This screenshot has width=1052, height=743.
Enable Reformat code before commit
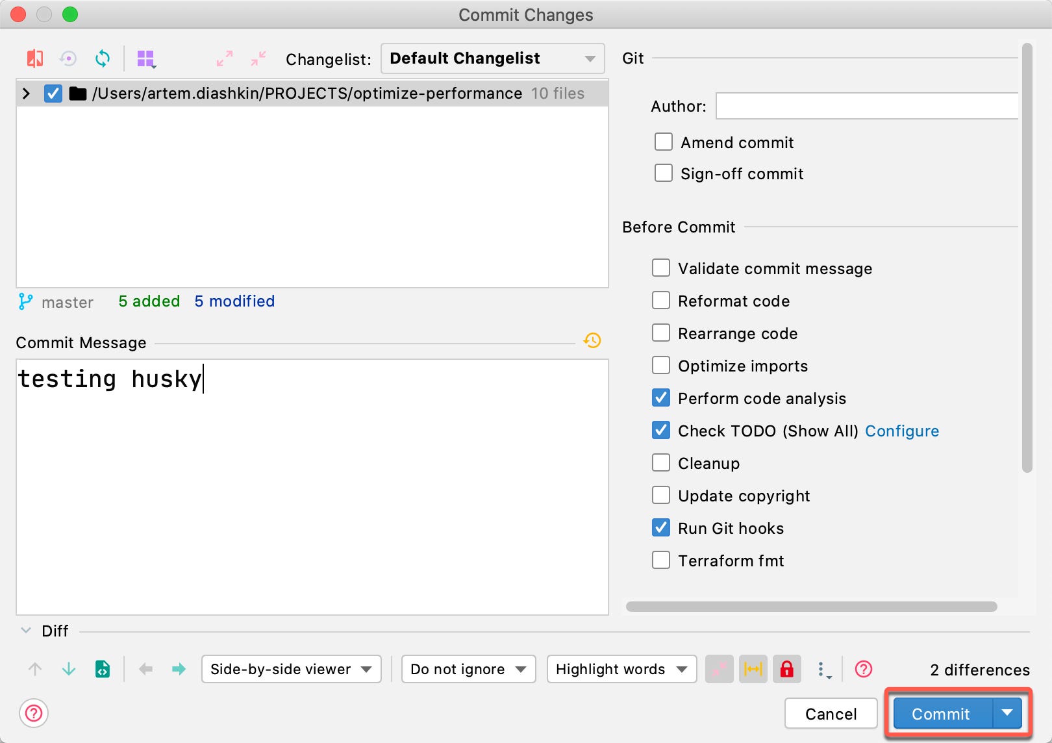click(x=660, y=300)
